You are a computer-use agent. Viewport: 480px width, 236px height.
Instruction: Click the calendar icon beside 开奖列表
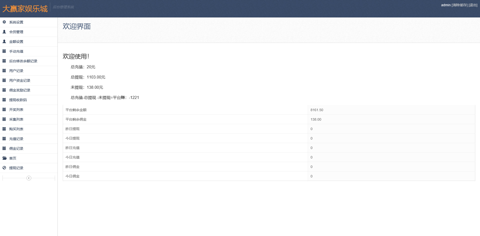(4, 110)
